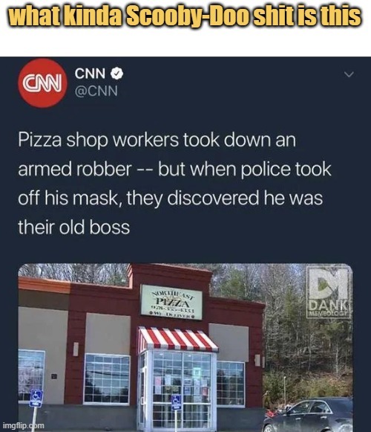Screen dimensions: 371x432
Task: Open the CNN display name link
Action: click(90, 74)
